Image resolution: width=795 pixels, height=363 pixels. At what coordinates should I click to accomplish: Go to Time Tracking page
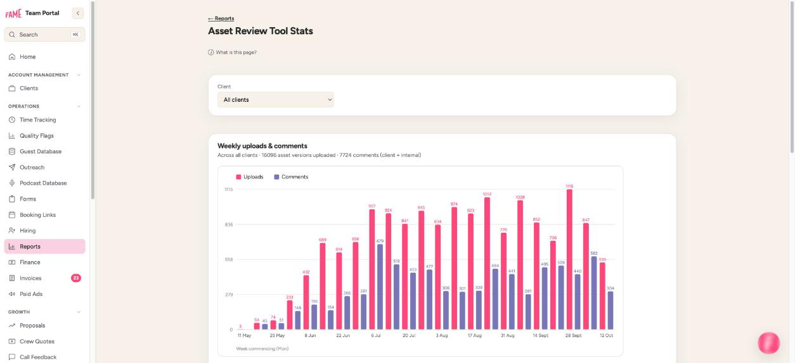tap(44, 120)
